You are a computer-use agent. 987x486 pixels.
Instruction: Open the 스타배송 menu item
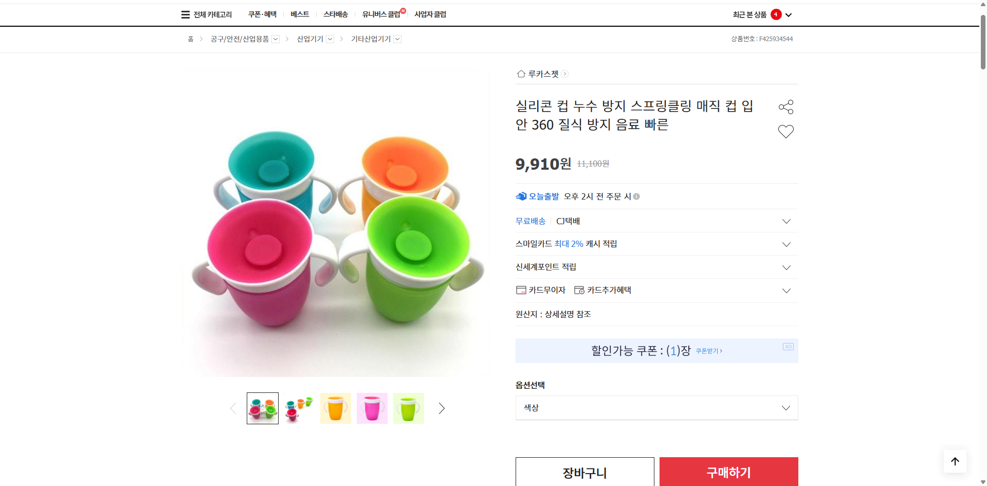coord(336,14)
